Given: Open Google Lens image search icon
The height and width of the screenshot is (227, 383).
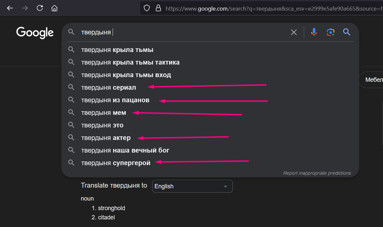Looking at the screenshot, I should [x=330, y=32].
